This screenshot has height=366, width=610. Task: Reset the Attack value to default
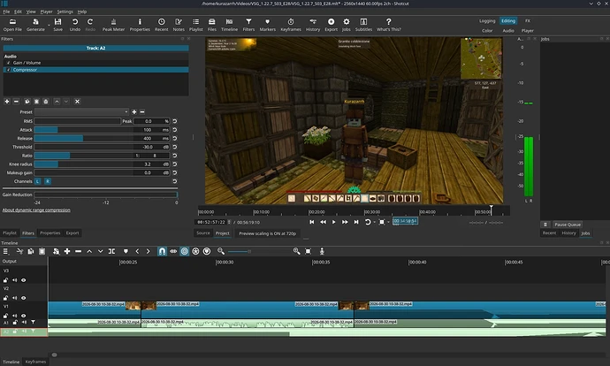[175, 130]
